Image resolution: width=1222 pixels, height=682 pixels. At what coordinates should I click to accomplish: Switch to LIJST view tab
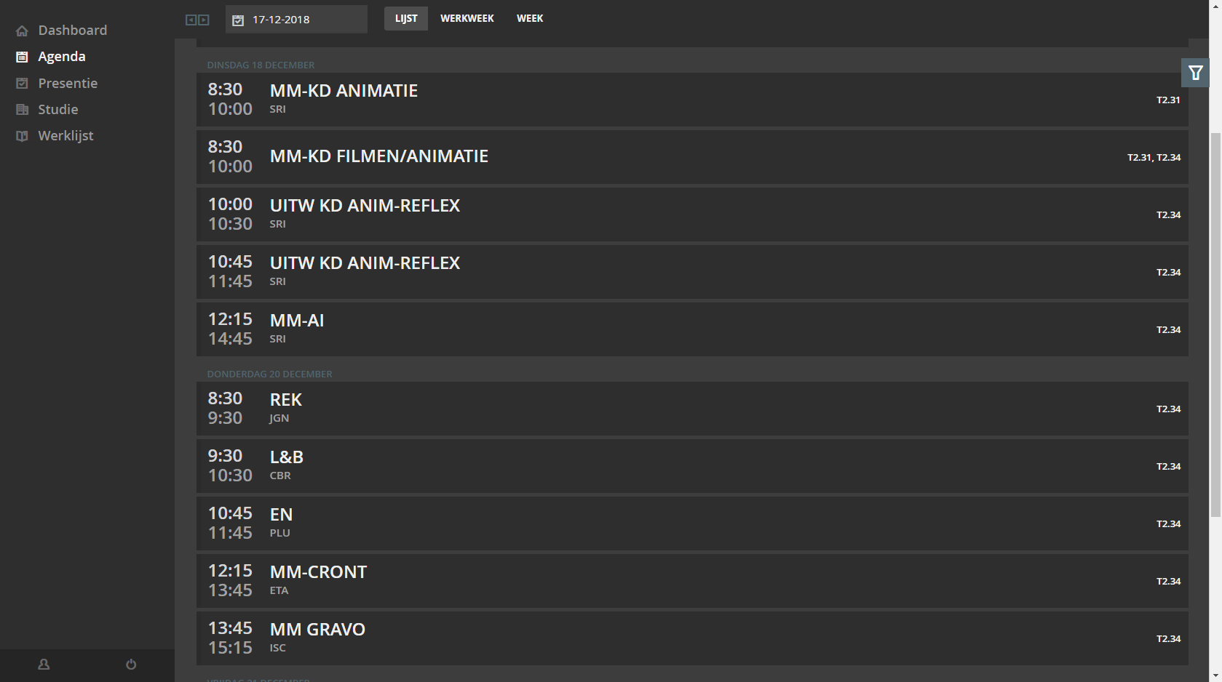406,19
